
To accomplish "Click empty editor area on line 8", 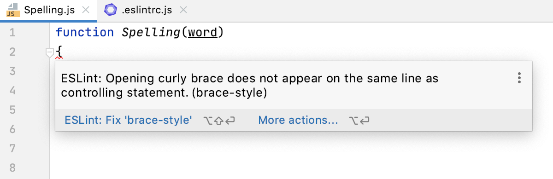I will pyautogui.click(x=300, y=167).
